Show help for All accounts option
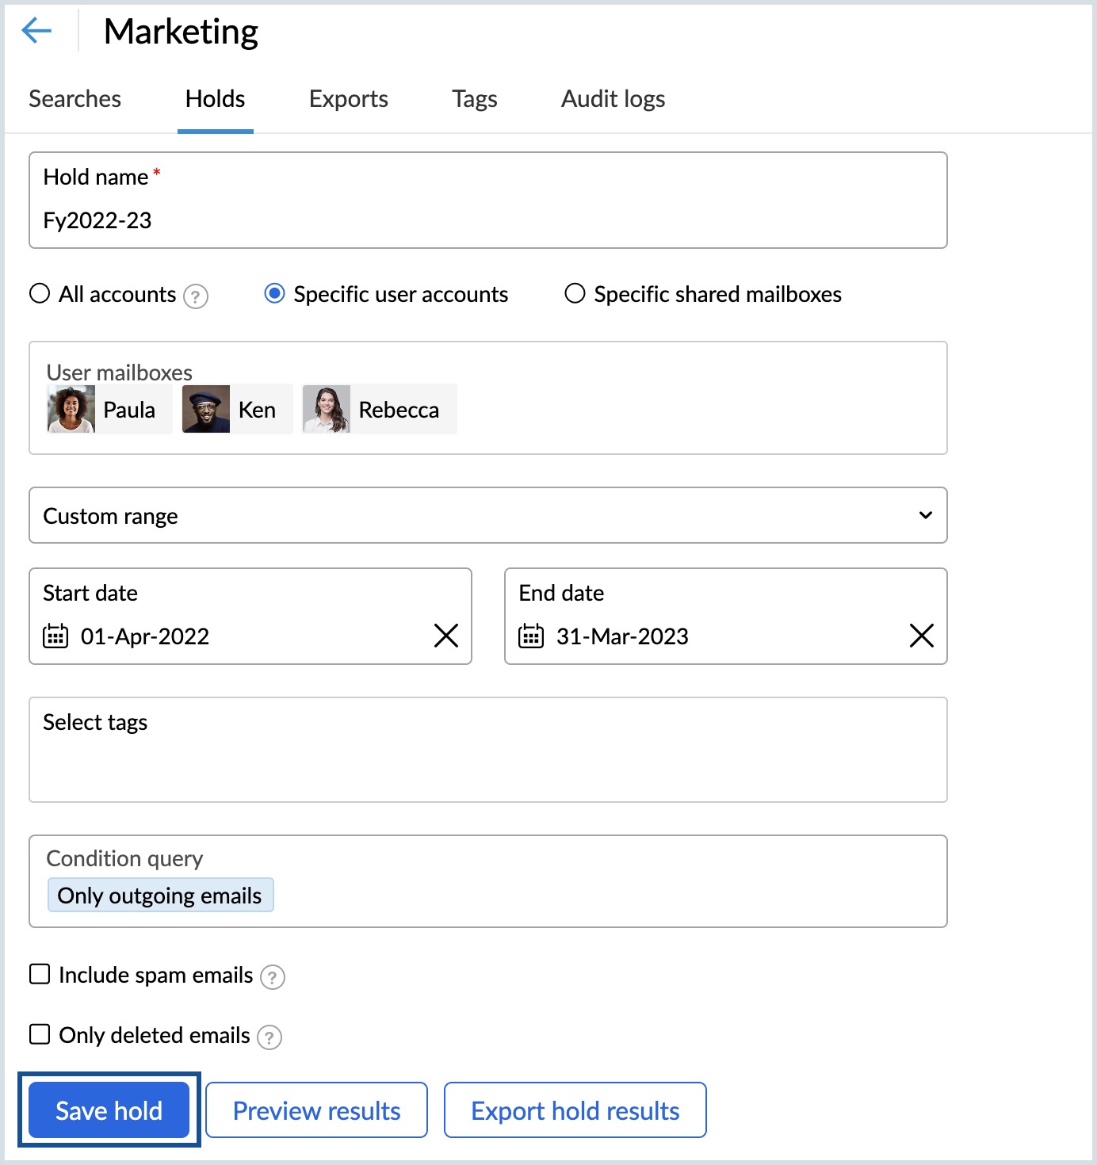1097x1165 pixels. coord(196,296)
